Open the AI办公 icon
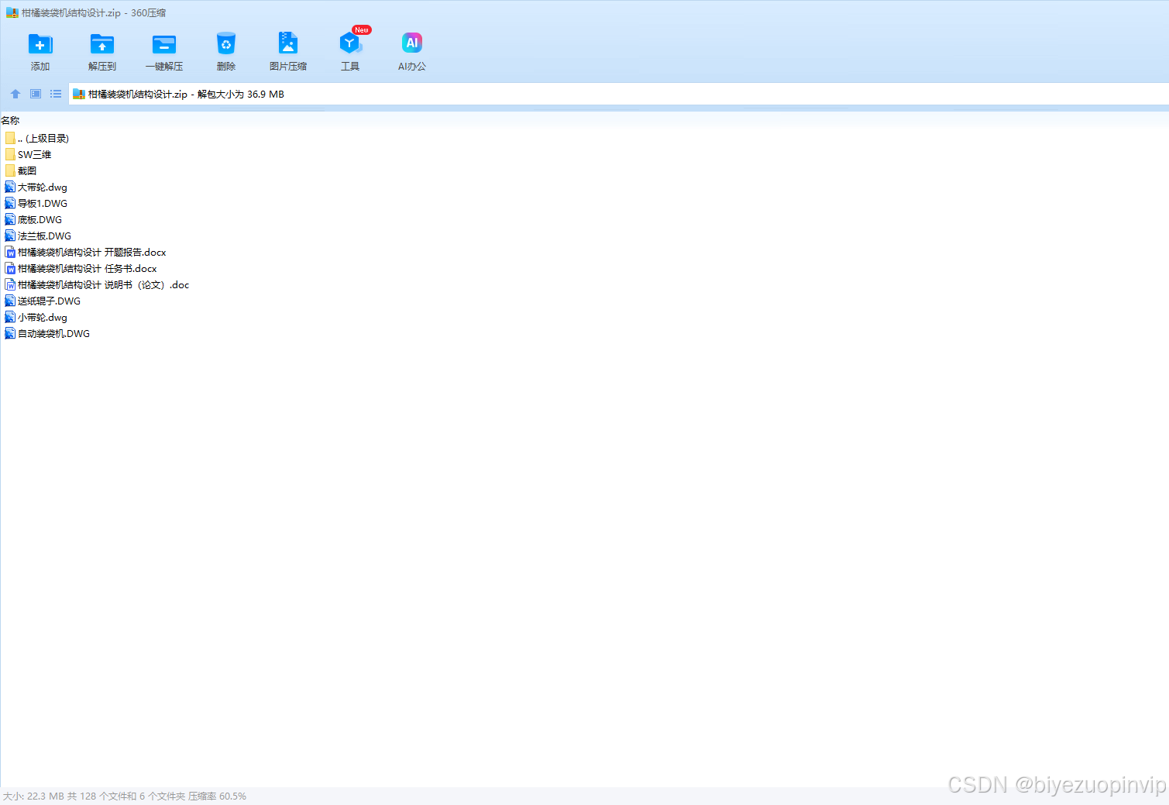This screenshot has height=805, width=1169. coord(412,43)
